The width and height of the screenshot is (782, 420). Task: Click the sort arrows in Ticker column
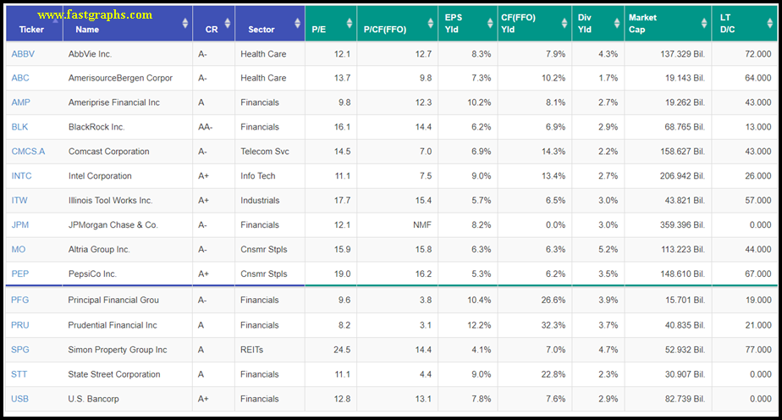coord(58,24)
